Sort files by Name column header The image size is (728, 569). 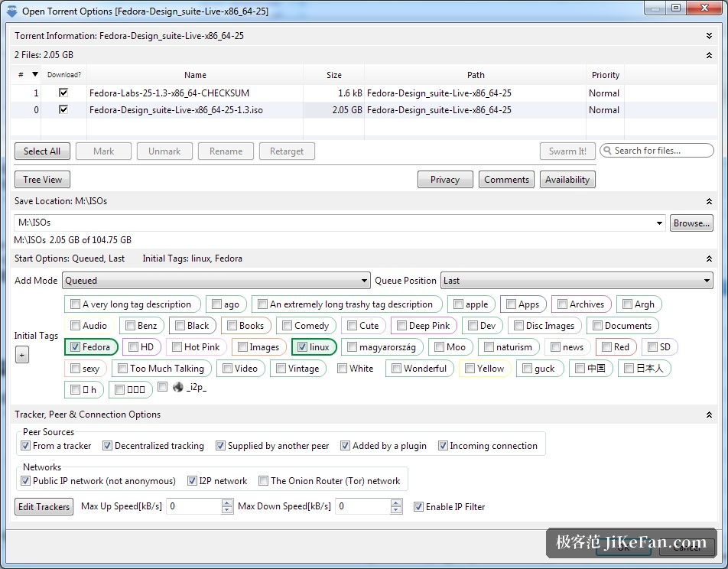pyautogui.click(x=195, y=75)
